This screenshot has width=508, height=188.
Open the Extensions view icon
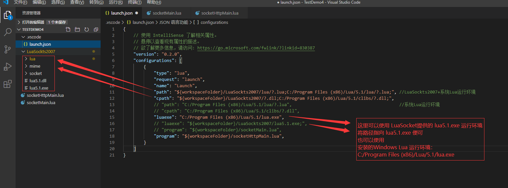coord(7,84)
